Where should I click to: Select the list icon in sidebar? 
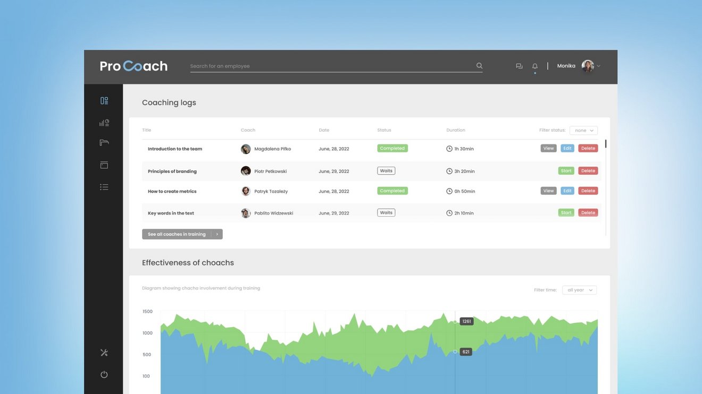(104, 187)
